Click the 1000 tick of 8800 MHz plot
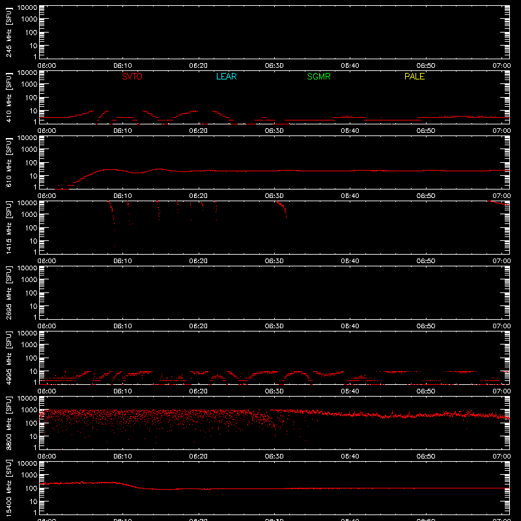The image size is (521, 521). (29, 410)
